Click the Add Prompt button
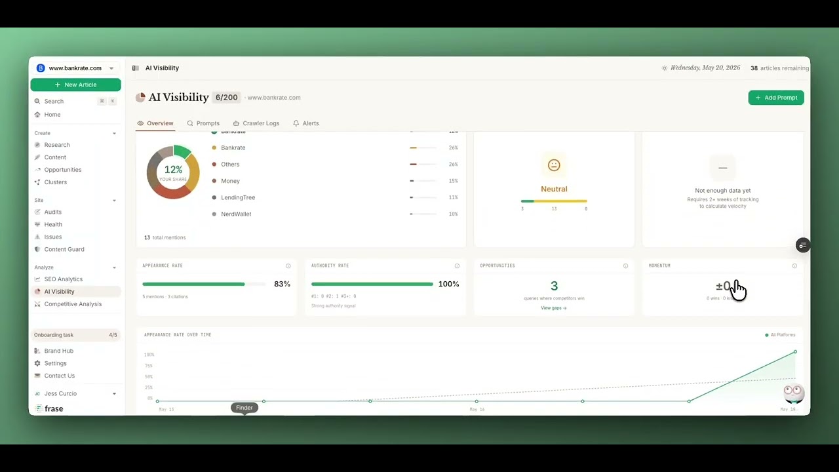 click(x=776, y=98)
